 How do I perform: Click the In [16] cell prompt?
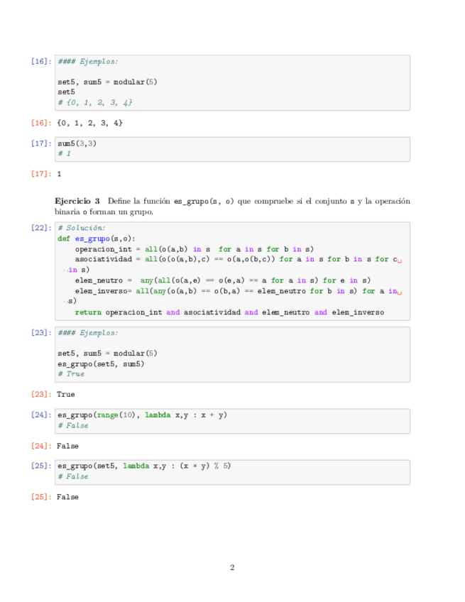pos(40,62)
